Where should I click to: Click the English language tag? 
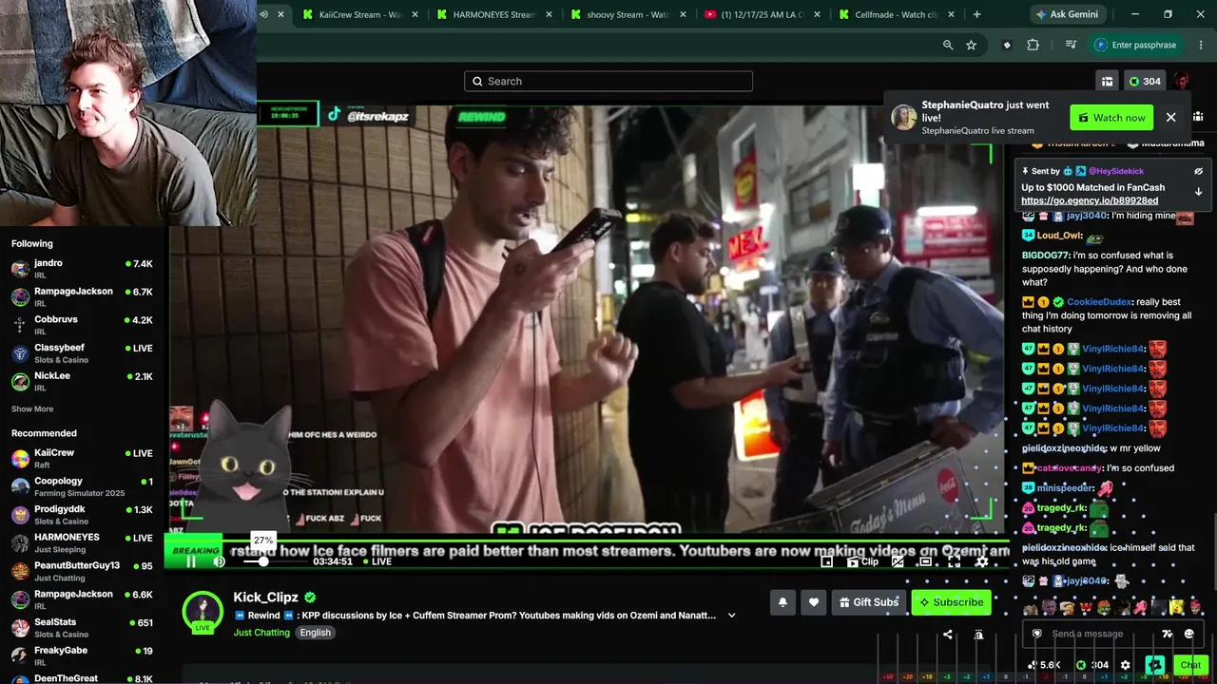(316, 633)
